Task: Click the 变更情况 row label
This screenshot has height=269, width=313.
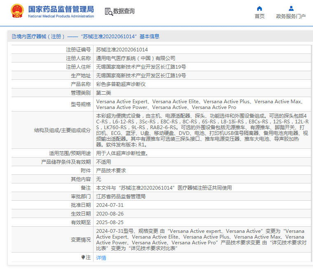Action: 81,240
